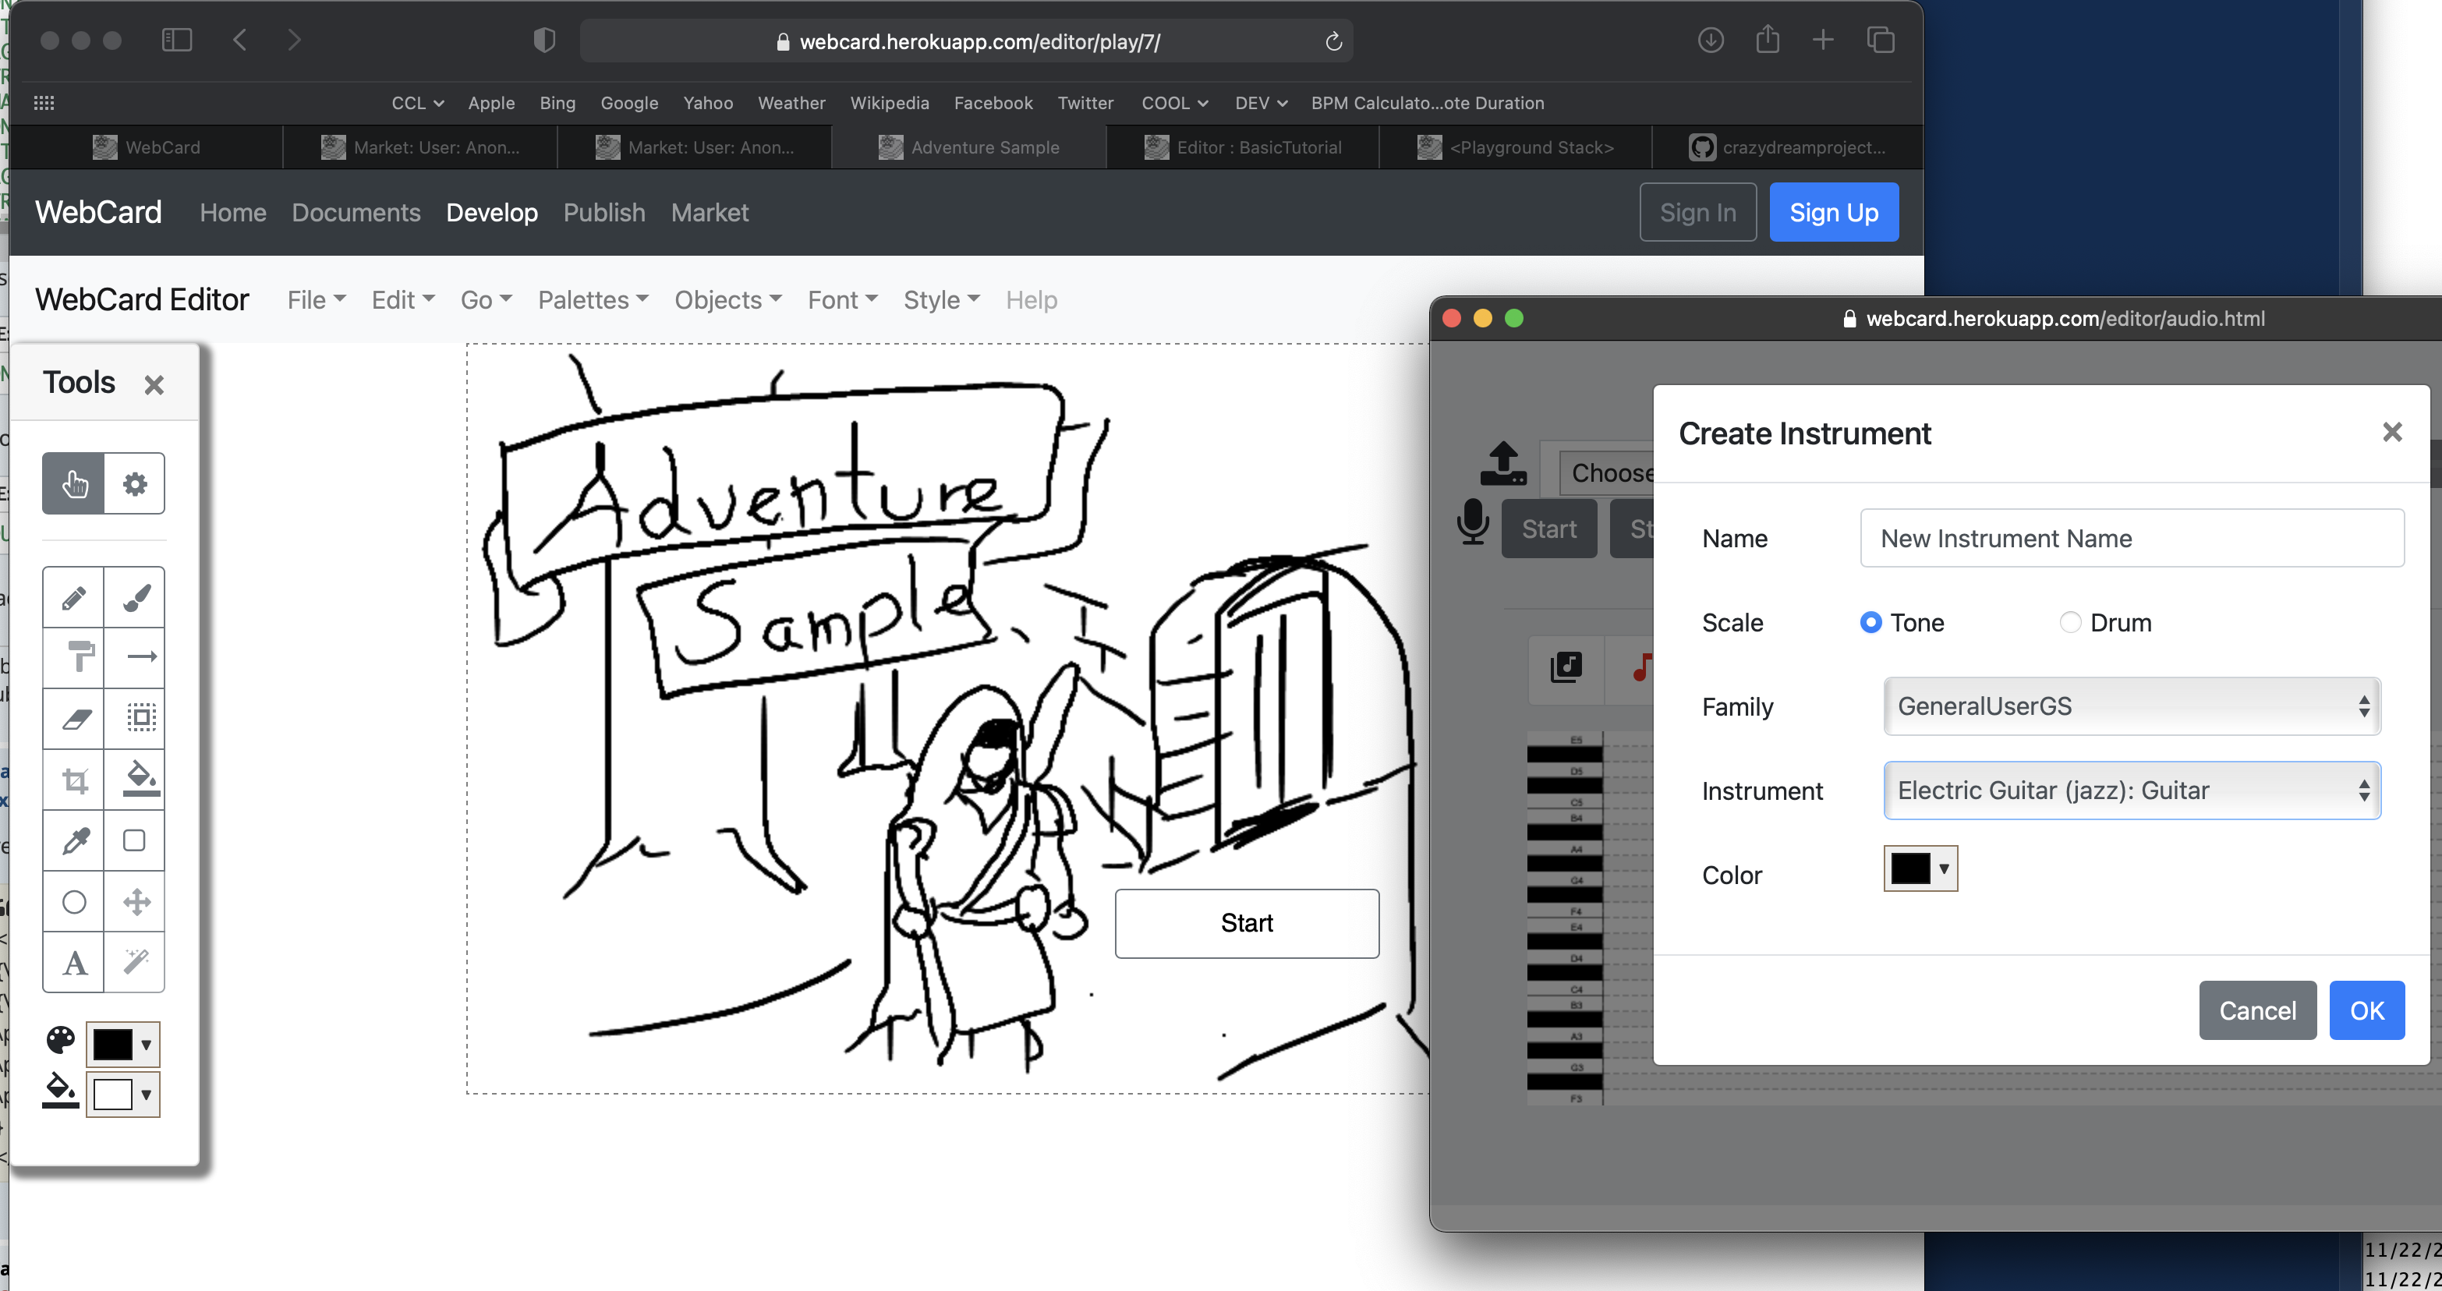Viewport: 2442px width, 1291px height.
Task: Select the eraser tool
Action: (74, 719)
